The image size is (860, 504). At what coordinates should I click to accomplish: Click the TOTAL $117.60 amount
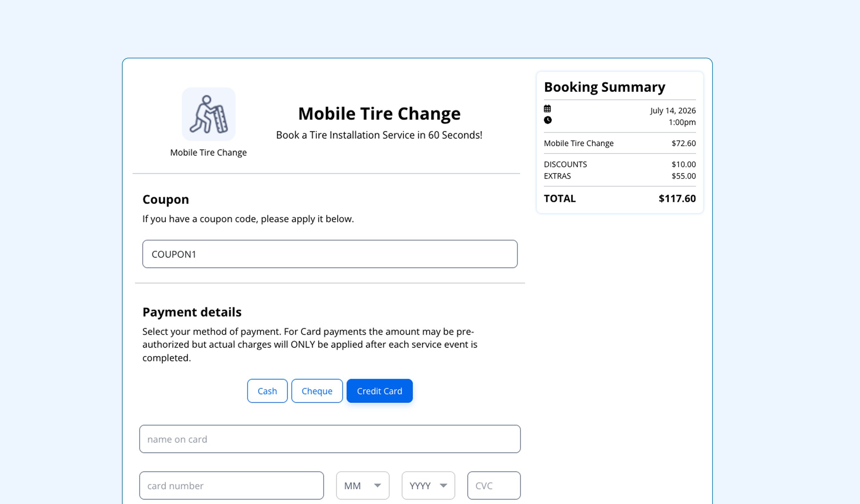click(677, 198)
